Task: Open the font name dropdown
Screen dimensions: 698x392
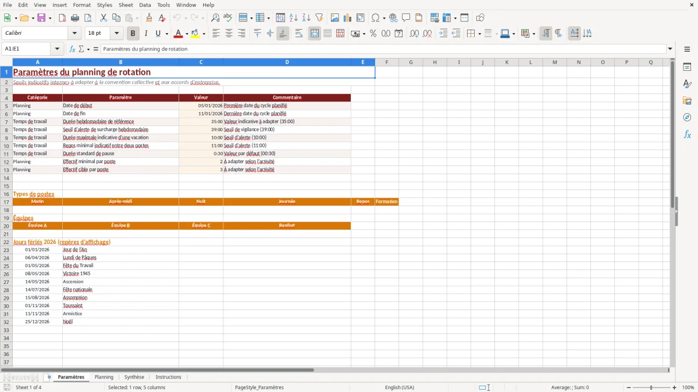Action: pos(74,34)
